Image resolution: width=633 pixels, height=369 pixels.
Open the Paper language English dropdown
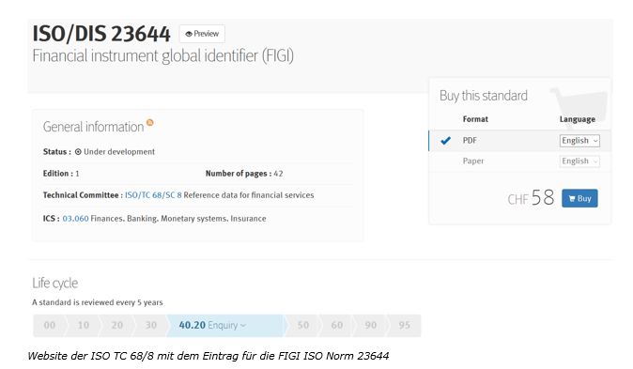[x=579, y=161]
